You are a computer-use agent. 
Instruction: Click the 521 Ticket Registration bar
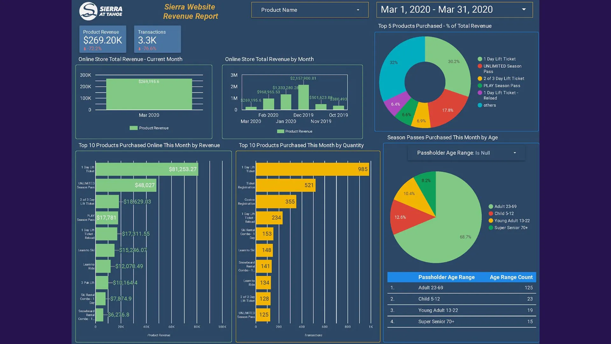pyautogui.click(x=286, y=185)
